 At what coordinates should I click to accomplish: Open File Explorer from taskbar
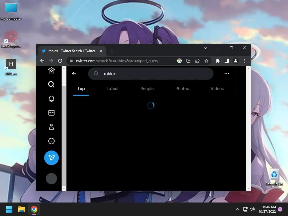21,209
